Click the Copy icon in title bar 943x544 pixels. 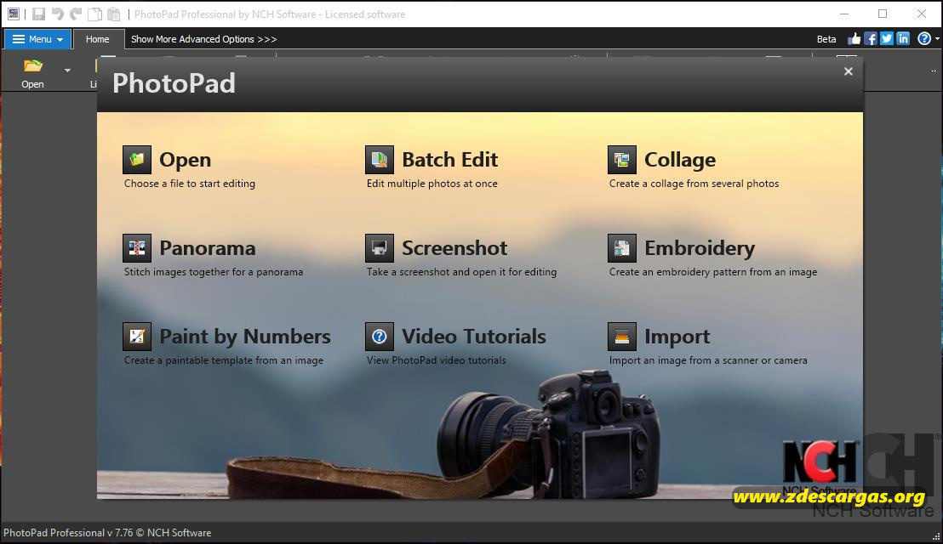[x=95, y=14]
